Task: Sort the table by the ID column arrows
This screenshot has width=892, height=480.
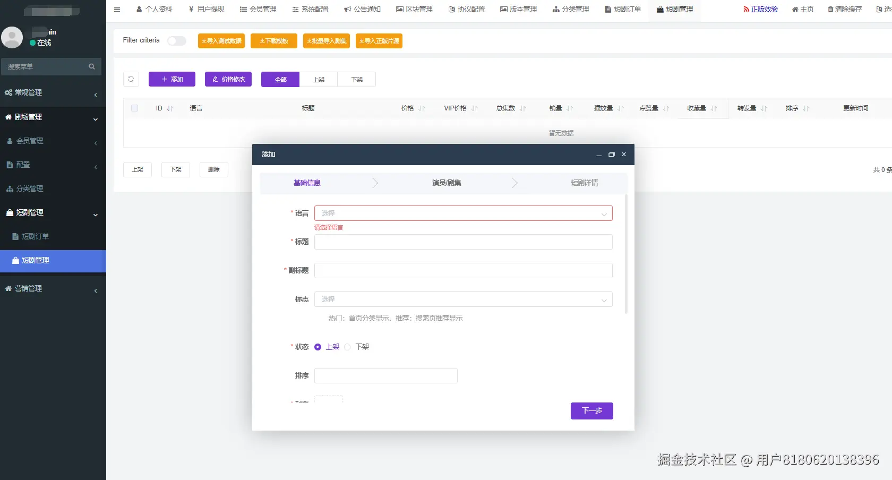Action: [170, 108]
